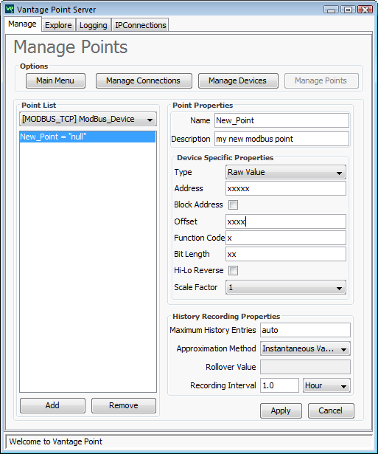The width and height of the screenshot is (378, 454).
Task: Close the Vantage Point Server window
Action: 365,10
